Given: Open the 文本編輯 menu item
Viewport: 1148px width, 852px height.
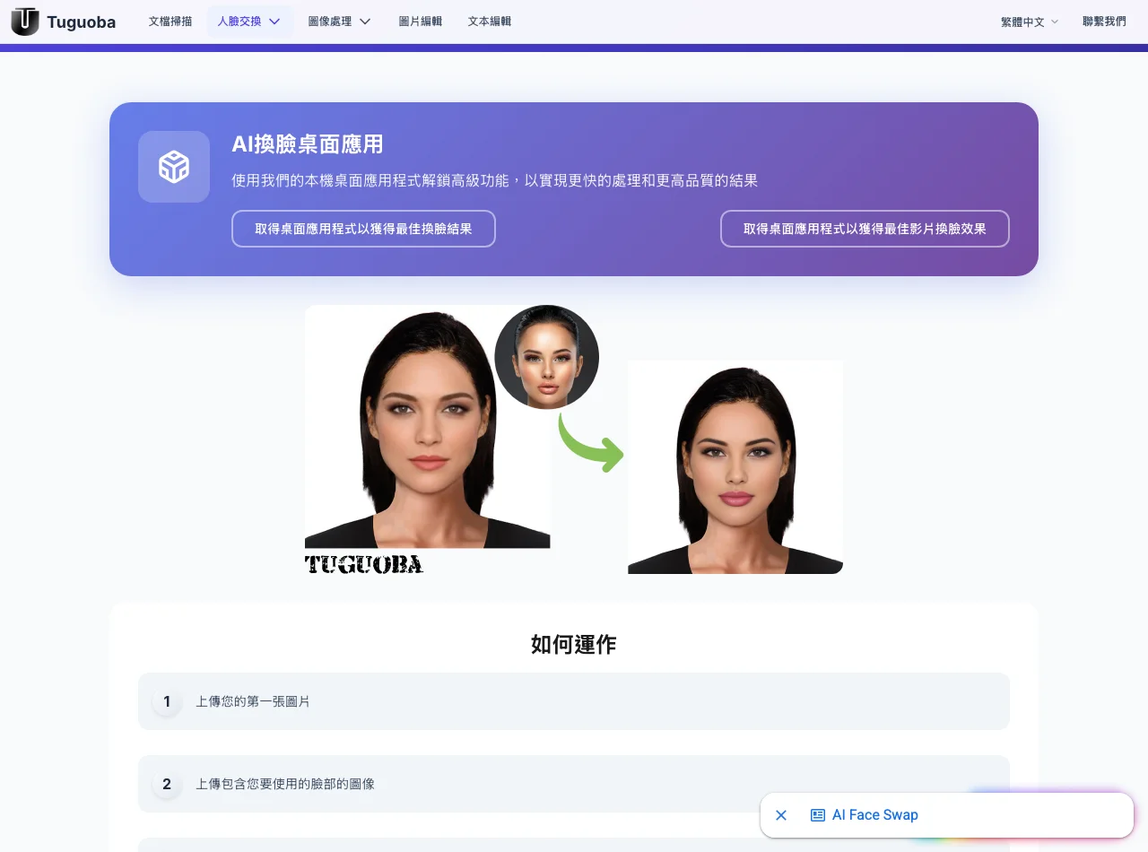Looking at the screenshot, I should point(490,22).
